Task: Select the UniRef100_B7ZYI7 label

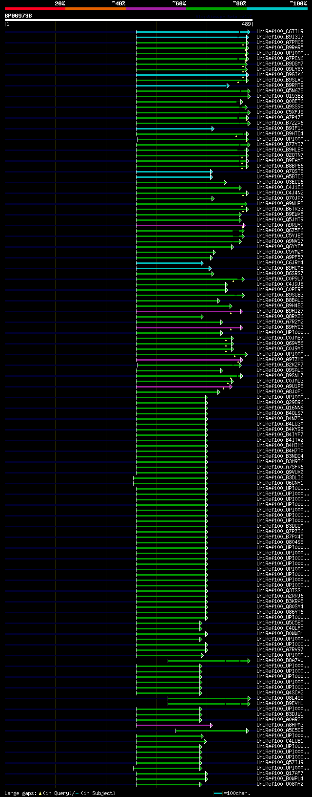Action: click(x=280, y=145)
